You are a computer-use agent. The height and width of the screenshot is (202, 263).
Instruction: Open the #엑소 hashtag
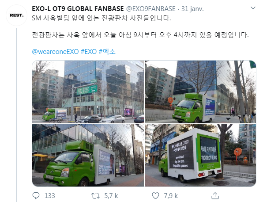click(107, 51)
